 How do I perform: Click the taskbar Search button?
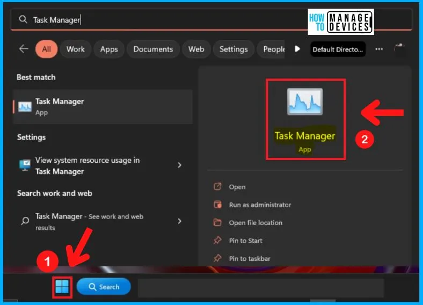(x=104, y=287)
